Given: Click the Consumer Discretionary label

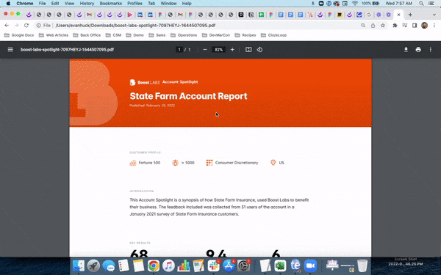Looking at the screenshot, I should tap(237, 163).
